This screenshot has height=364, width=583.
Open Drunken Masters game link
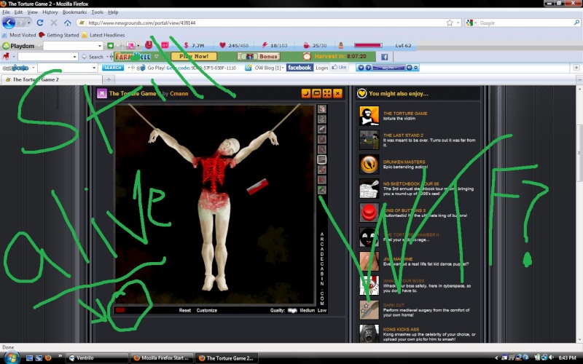click(404, 162)
